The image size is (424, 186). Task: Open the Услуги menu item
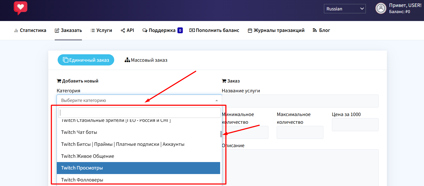[x=101, y=30]
